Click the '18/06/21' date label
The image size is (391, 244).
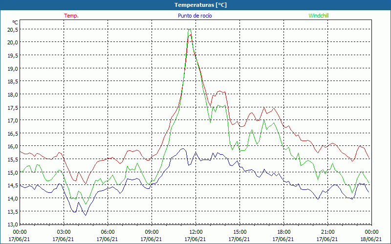click(371, 239)
